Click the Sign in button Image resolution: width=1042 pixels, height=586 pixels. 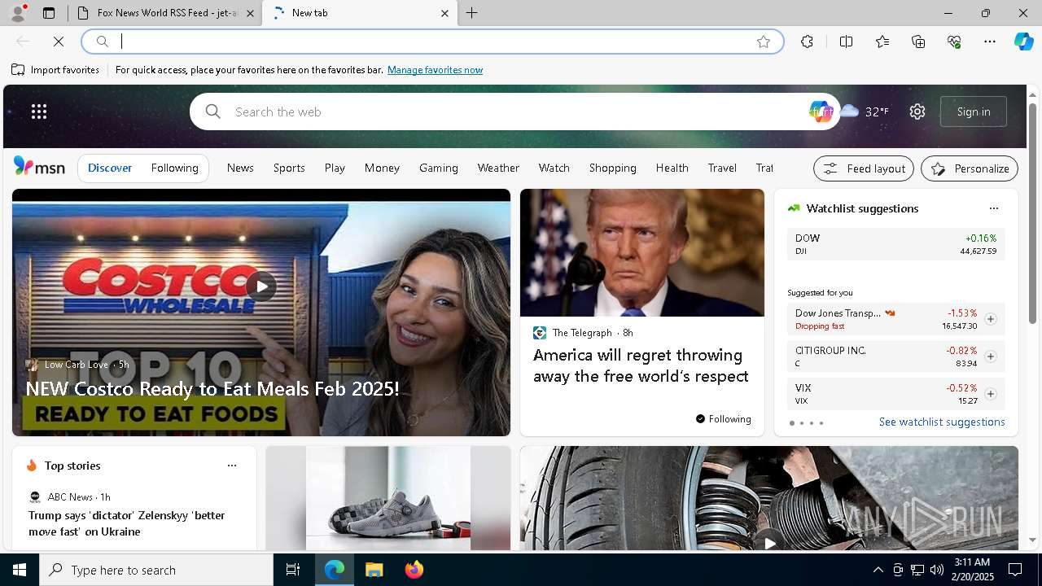(974, 112)
